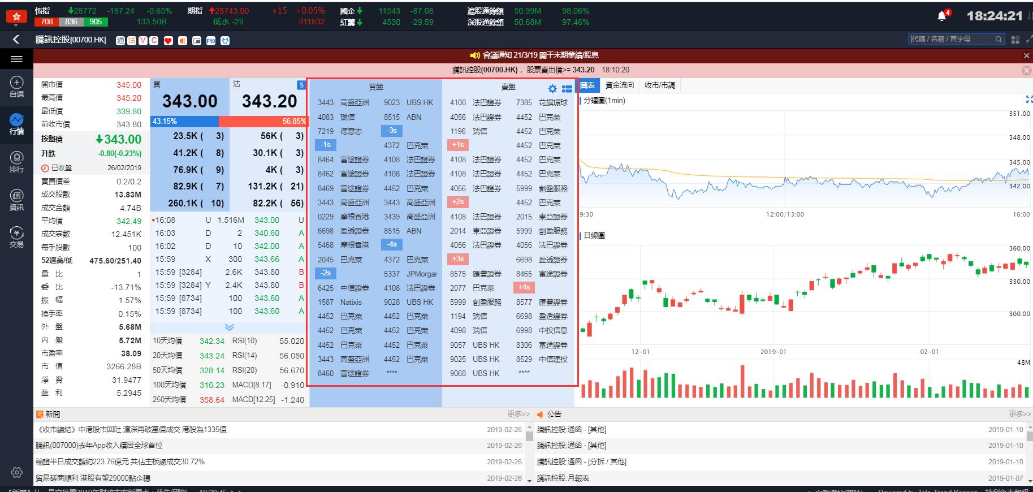Click the picture-in-picture window icon
The image size is (1033, 492).
click(x=196, y=40)
